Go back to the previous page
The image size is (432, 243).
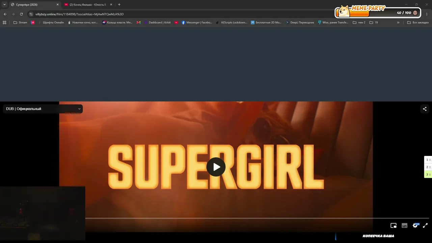pyautogui.click(x=5, y=14)
